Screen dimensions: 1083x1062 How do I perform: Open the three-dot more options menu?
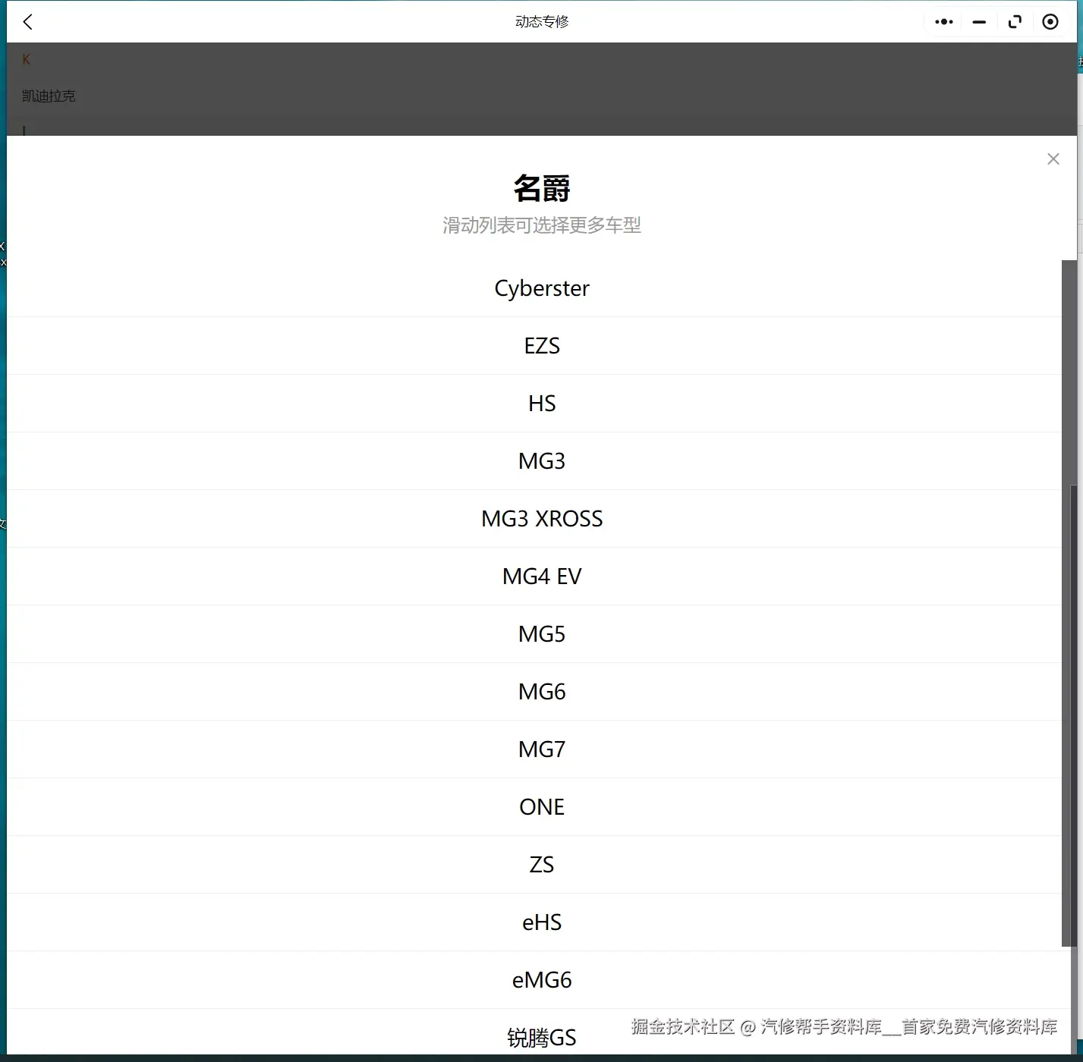pyautogui.click(x=943, y=21)
